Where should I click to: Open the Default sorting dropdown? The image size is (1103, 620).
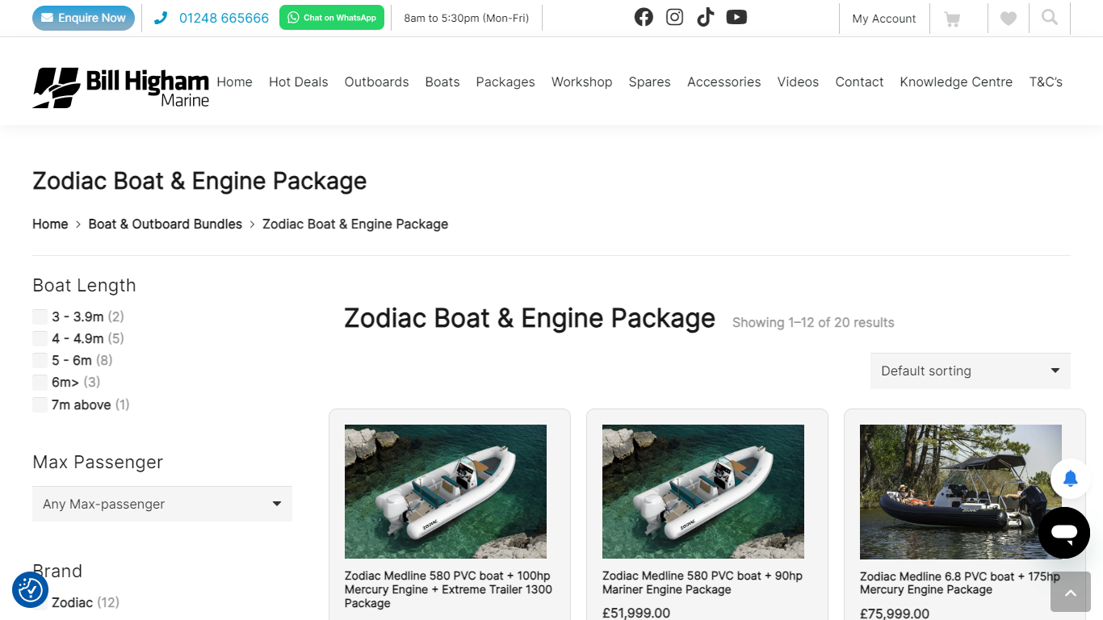(x=970, y=371)
